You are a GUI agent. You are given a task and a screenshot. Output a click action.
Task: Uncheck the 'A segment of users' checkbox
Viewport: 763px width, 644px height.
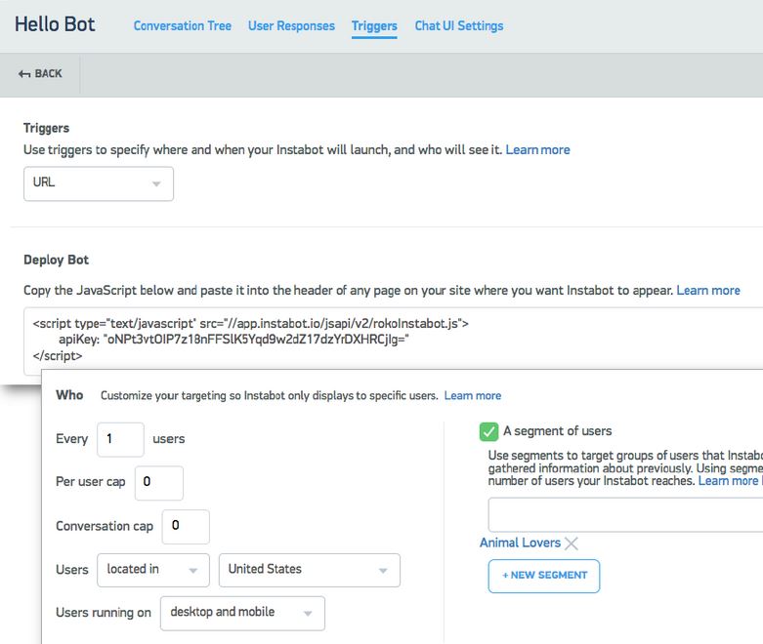coord(488,431)
